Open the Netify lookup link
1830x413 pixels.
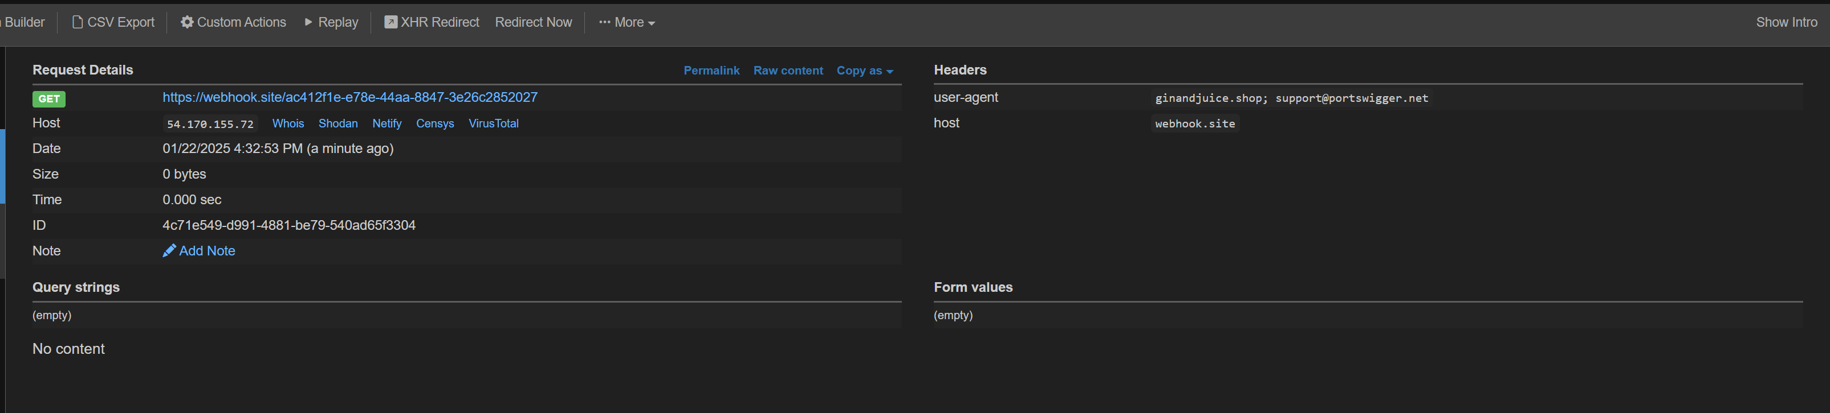click(387, 123)
